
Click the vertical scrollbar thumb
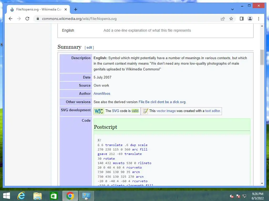pyautogui.click(x=262, y=57)
